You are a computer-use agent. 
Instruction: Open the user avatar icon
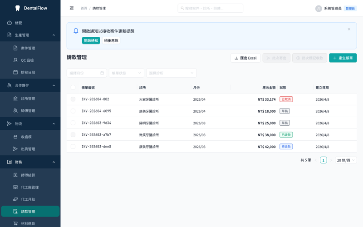coord(319,9)
